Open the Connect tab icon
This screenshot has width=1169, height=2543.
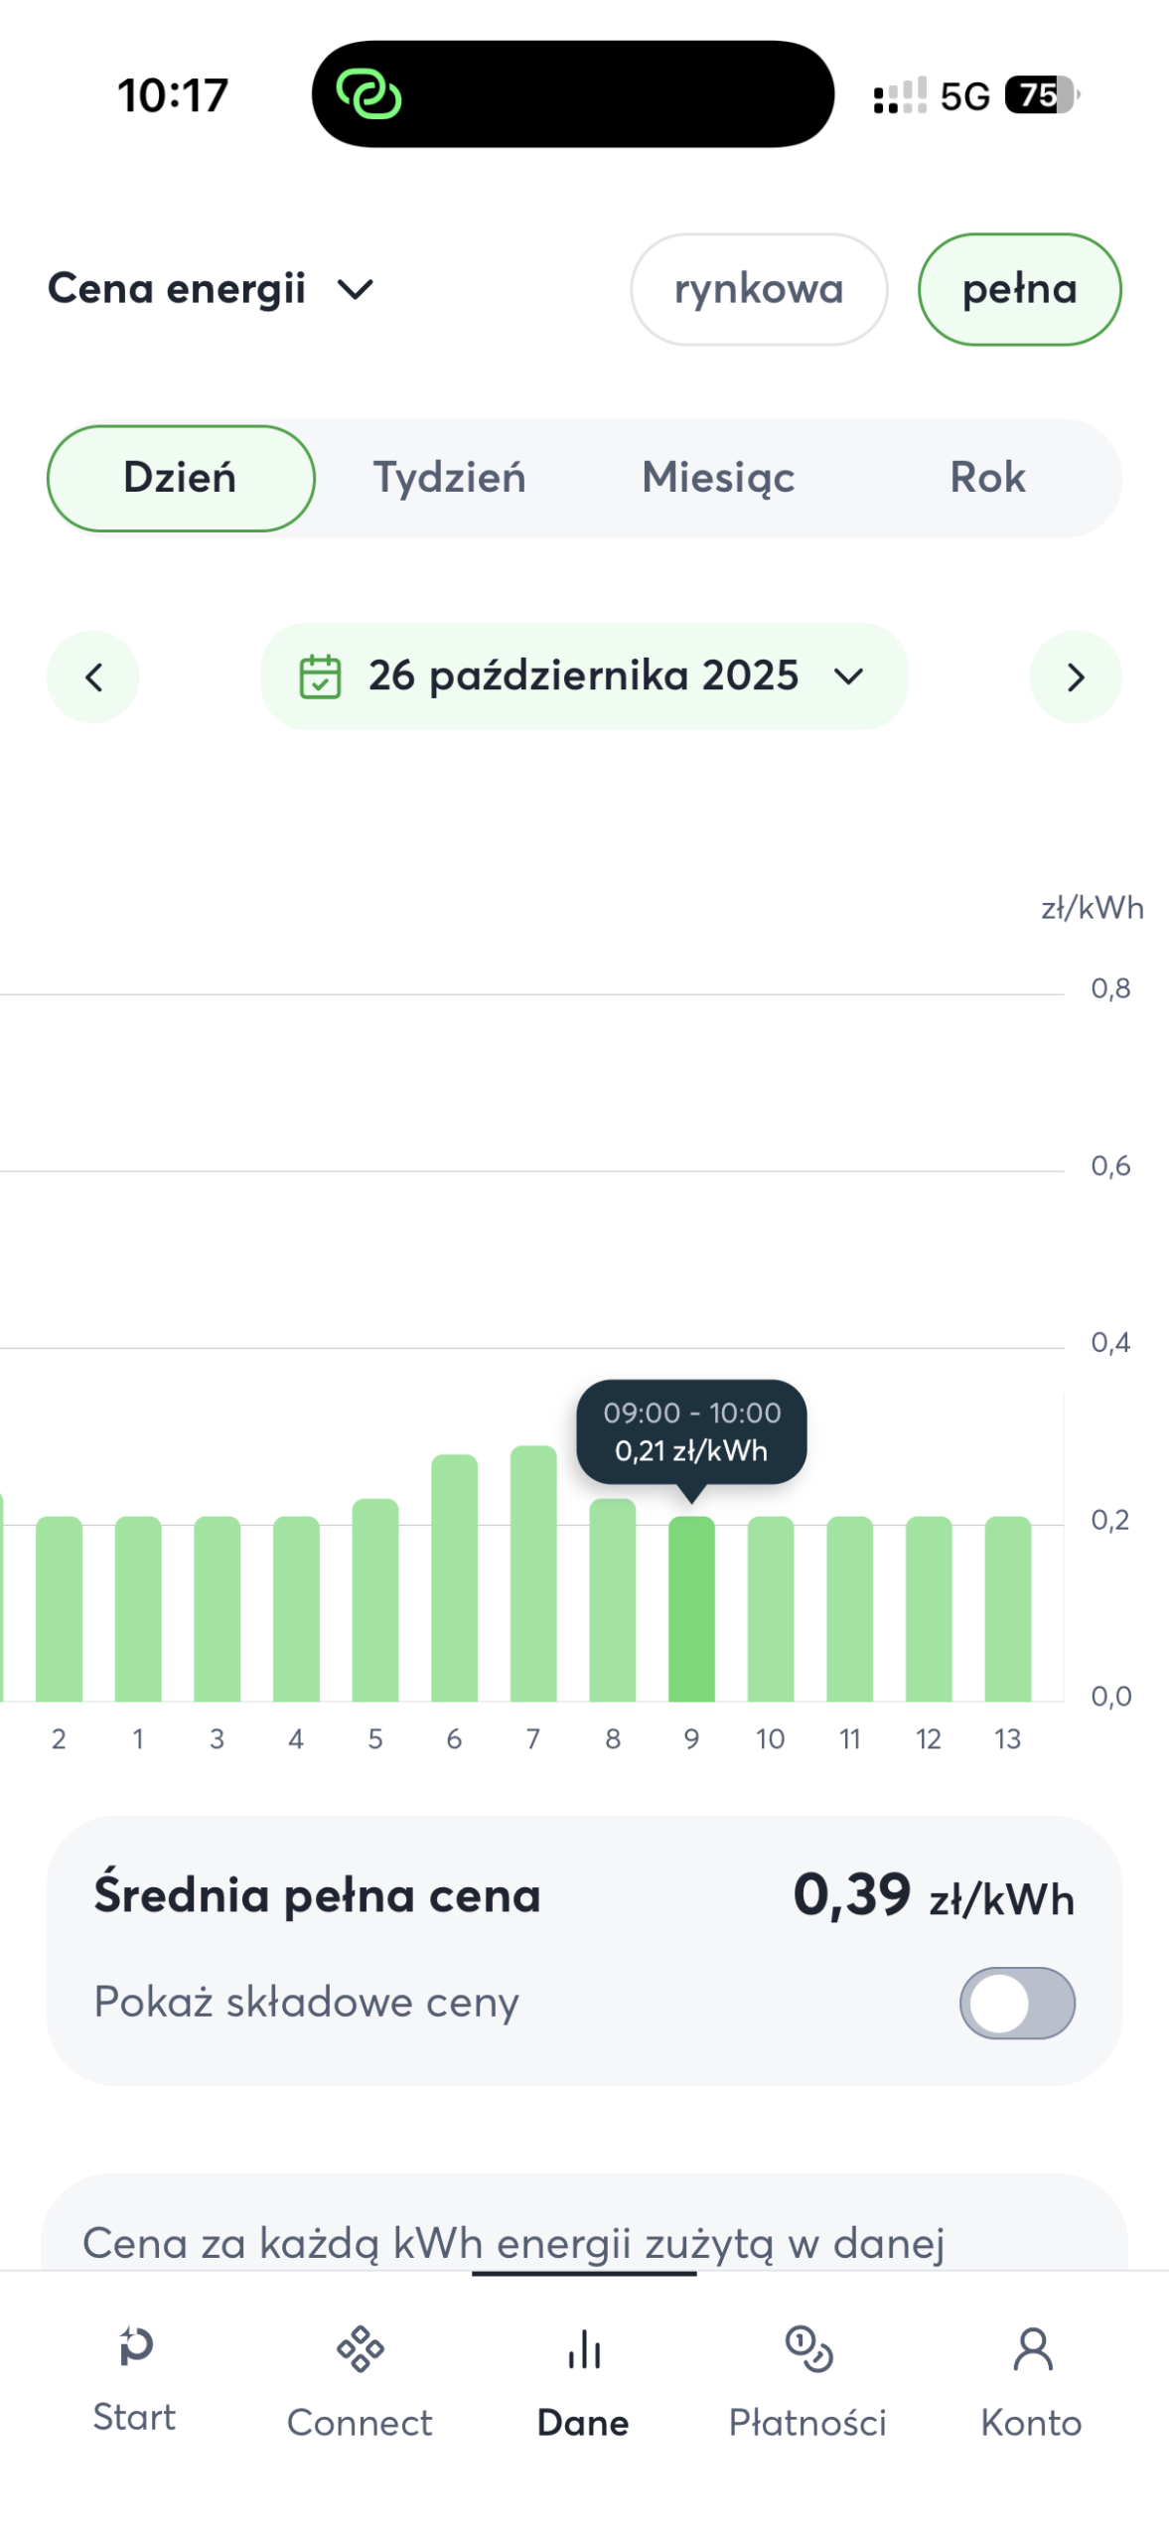coord(360,2349)
